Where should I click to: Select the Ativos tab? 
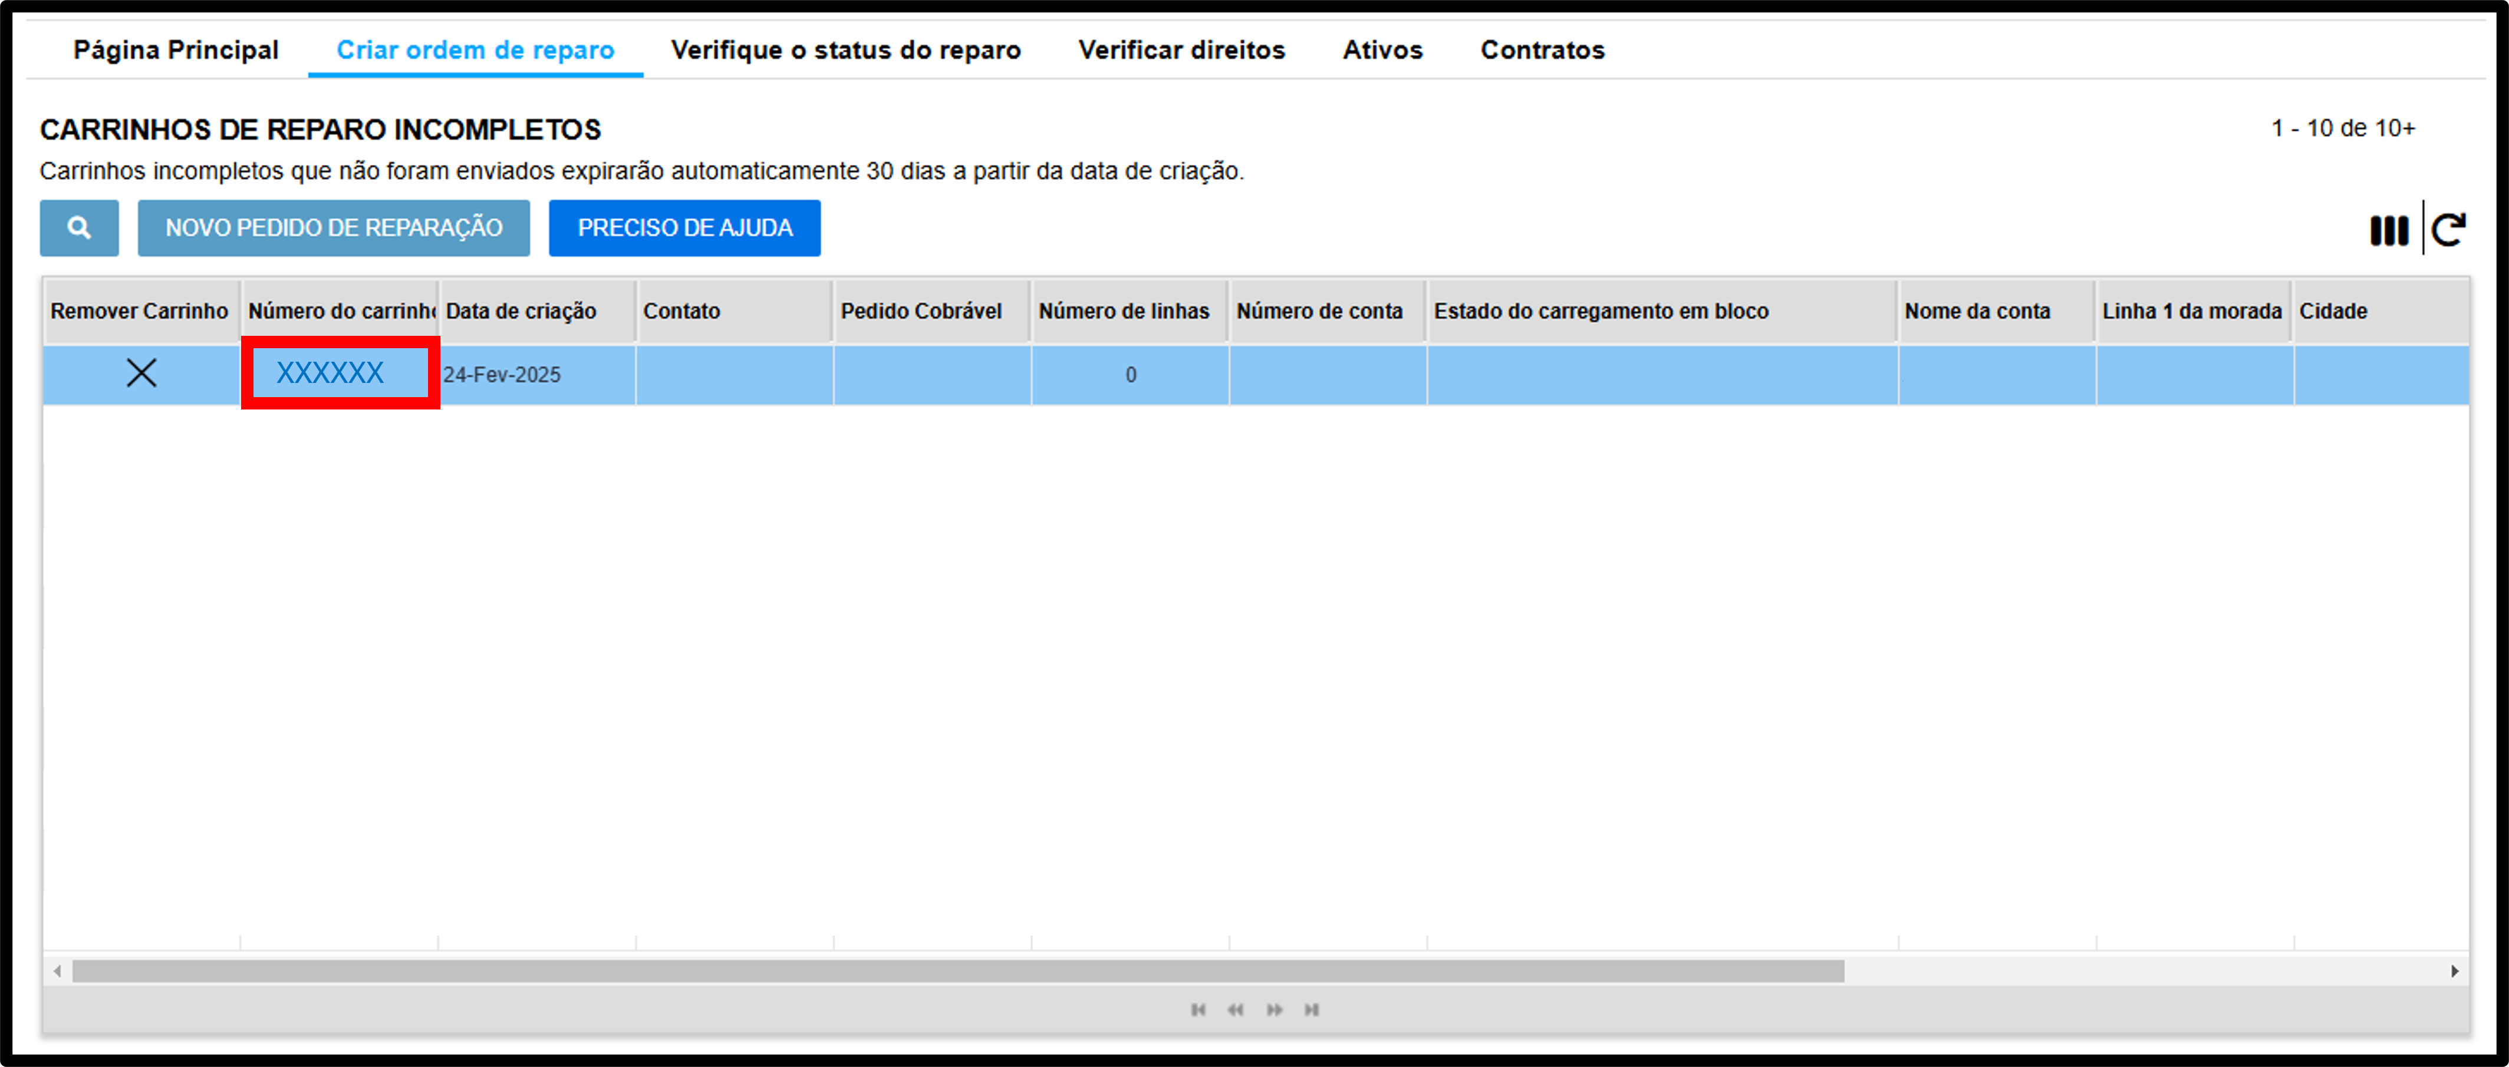[1382, 49]
